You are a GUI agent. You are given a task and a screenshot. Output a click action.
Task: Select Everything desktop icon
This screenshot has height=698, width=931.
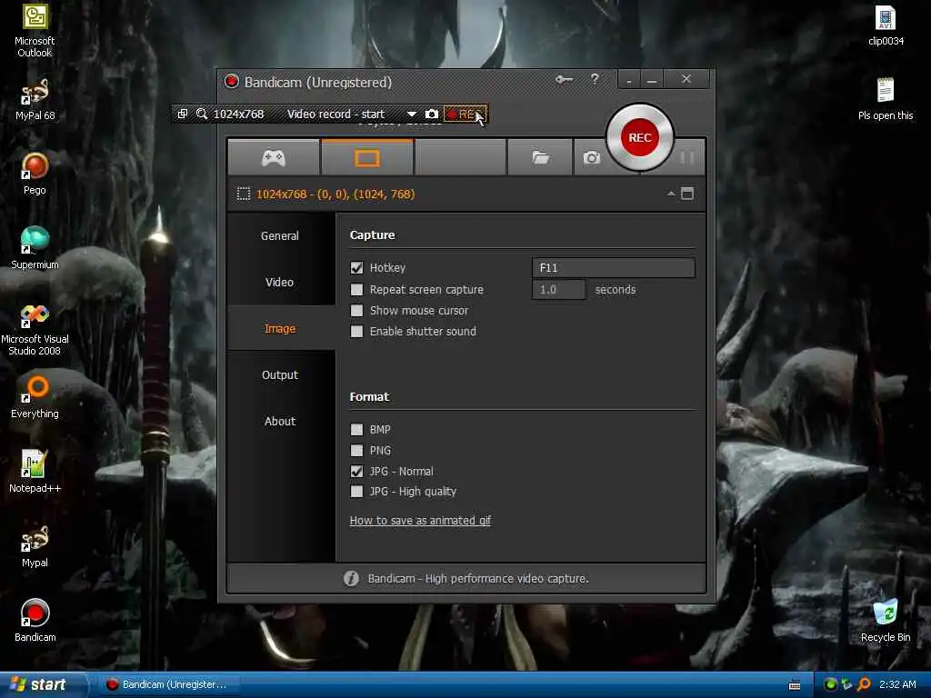[35, 397]
